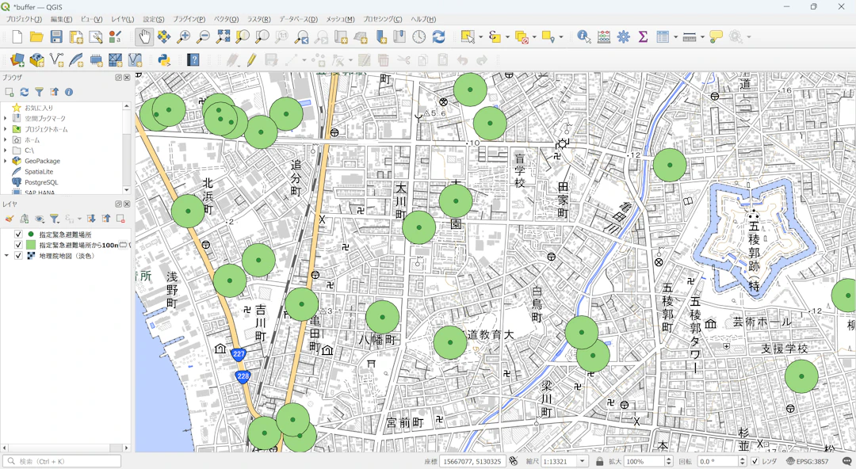Select the Pan Map hand tool
This screenshot has height=469, width=856.
pyautogui.click(x=144, y=36)
